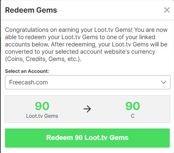Click the Congratulations paragraph's first line

(x=86, y=30)
